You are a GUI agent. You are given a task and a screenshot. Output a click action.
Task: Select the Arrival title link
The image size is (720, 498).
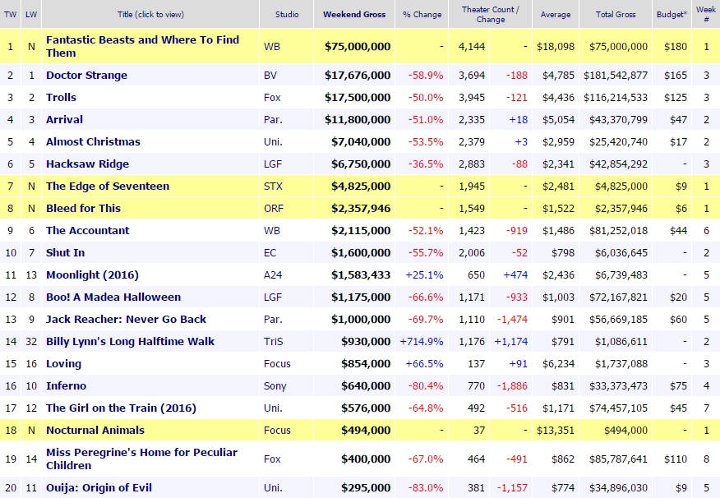click(x=64, y=120)
